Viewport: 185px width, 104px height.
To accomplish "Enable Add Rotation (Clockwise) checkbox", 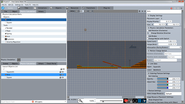I will (x=148, y=30).
